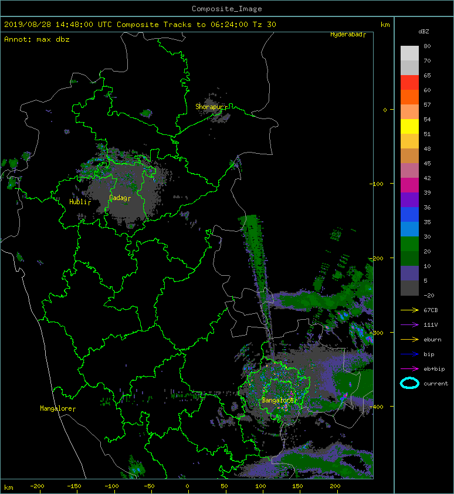The height and width of the screenshot is (494, 454).
Task: Select the brown-tan dBZ scale swatch
Action: coord(409,156)
